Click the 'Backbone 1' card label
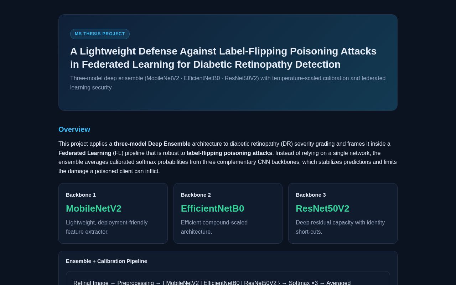The image size is (456, 285). click(81, 195)
